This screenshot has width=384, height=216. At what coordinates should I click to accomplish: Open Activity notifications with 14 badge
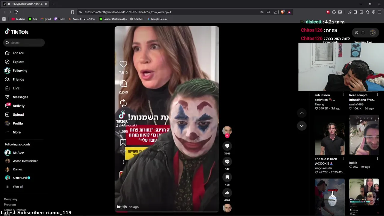18,106
